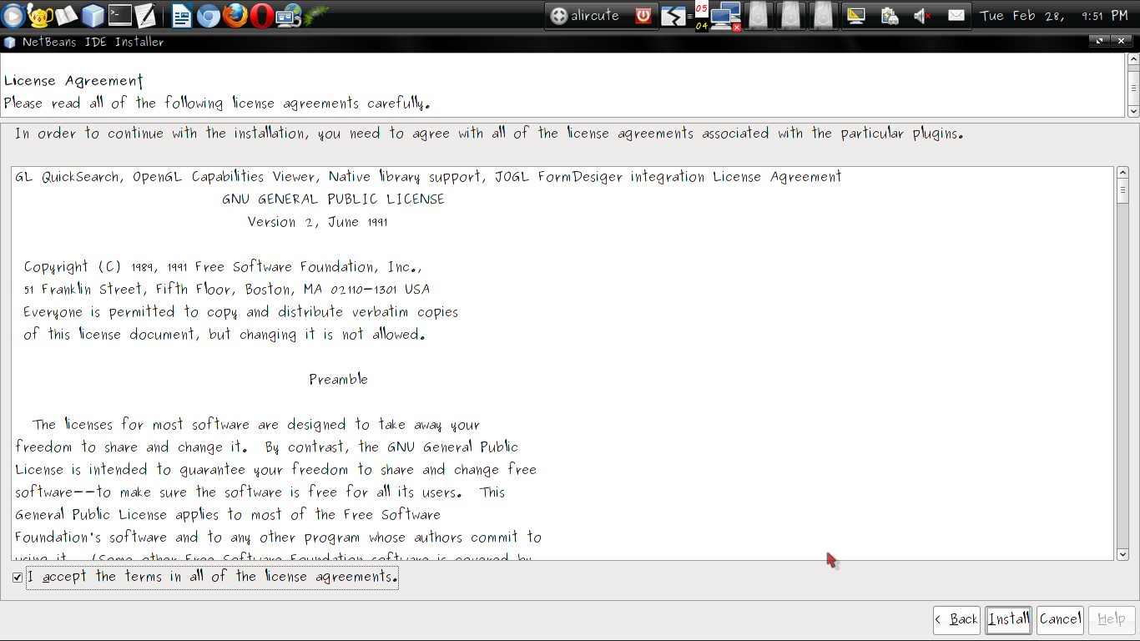1140x641 pixels.
Task: Open the mail envelope tray icon
Action: click(956, 15)
